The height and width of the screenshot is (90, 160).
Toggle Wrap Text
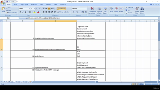click(x=61, y=8)
